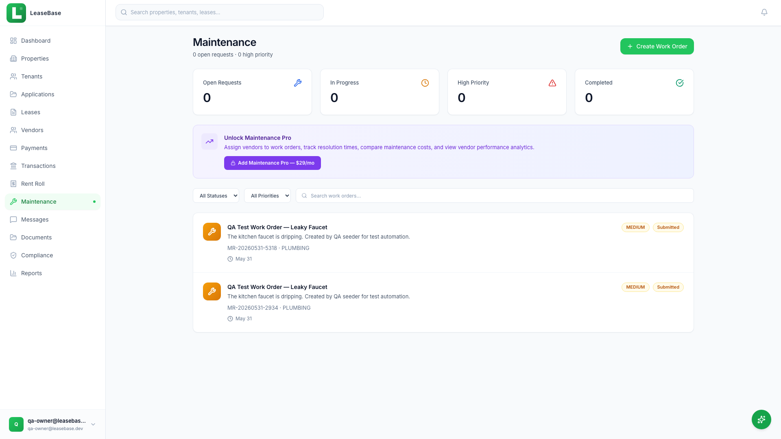Click the Unlock Maintenance Pro heading
The image size is (781, 439).
pyautogui.click(x=257, y=138)
